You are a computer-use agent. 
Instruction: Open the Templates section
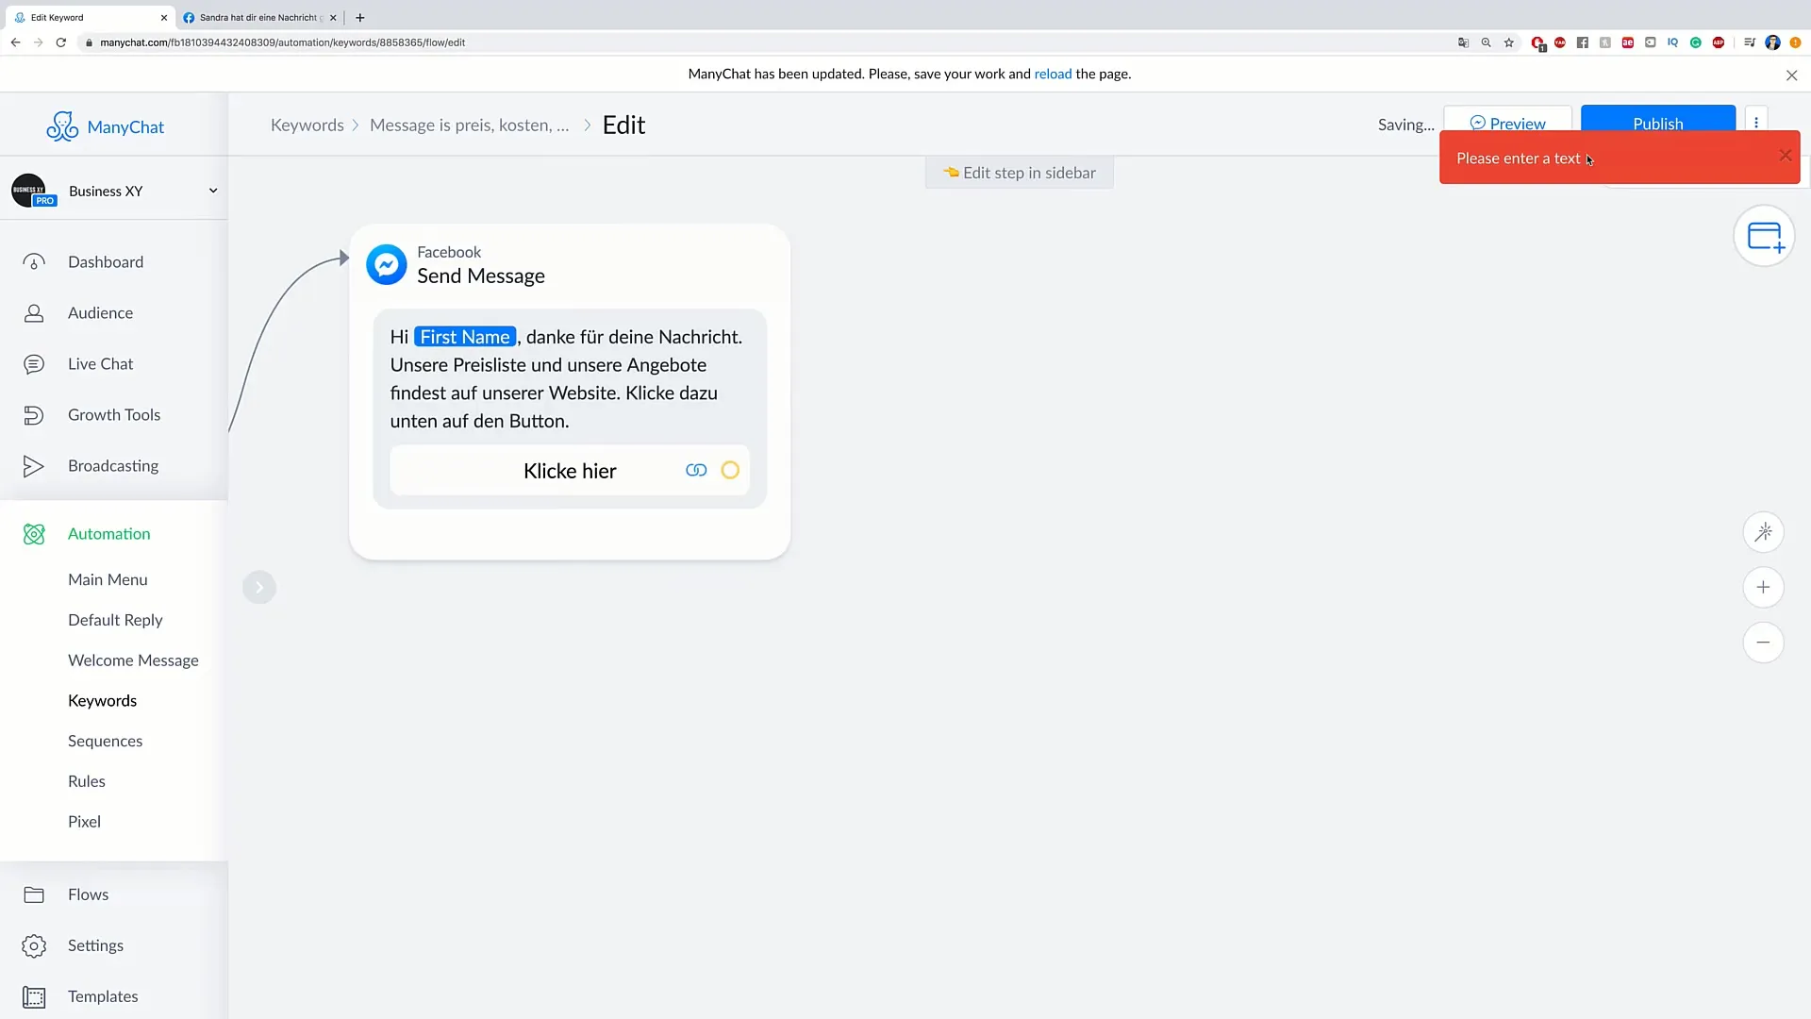point(103,995)
